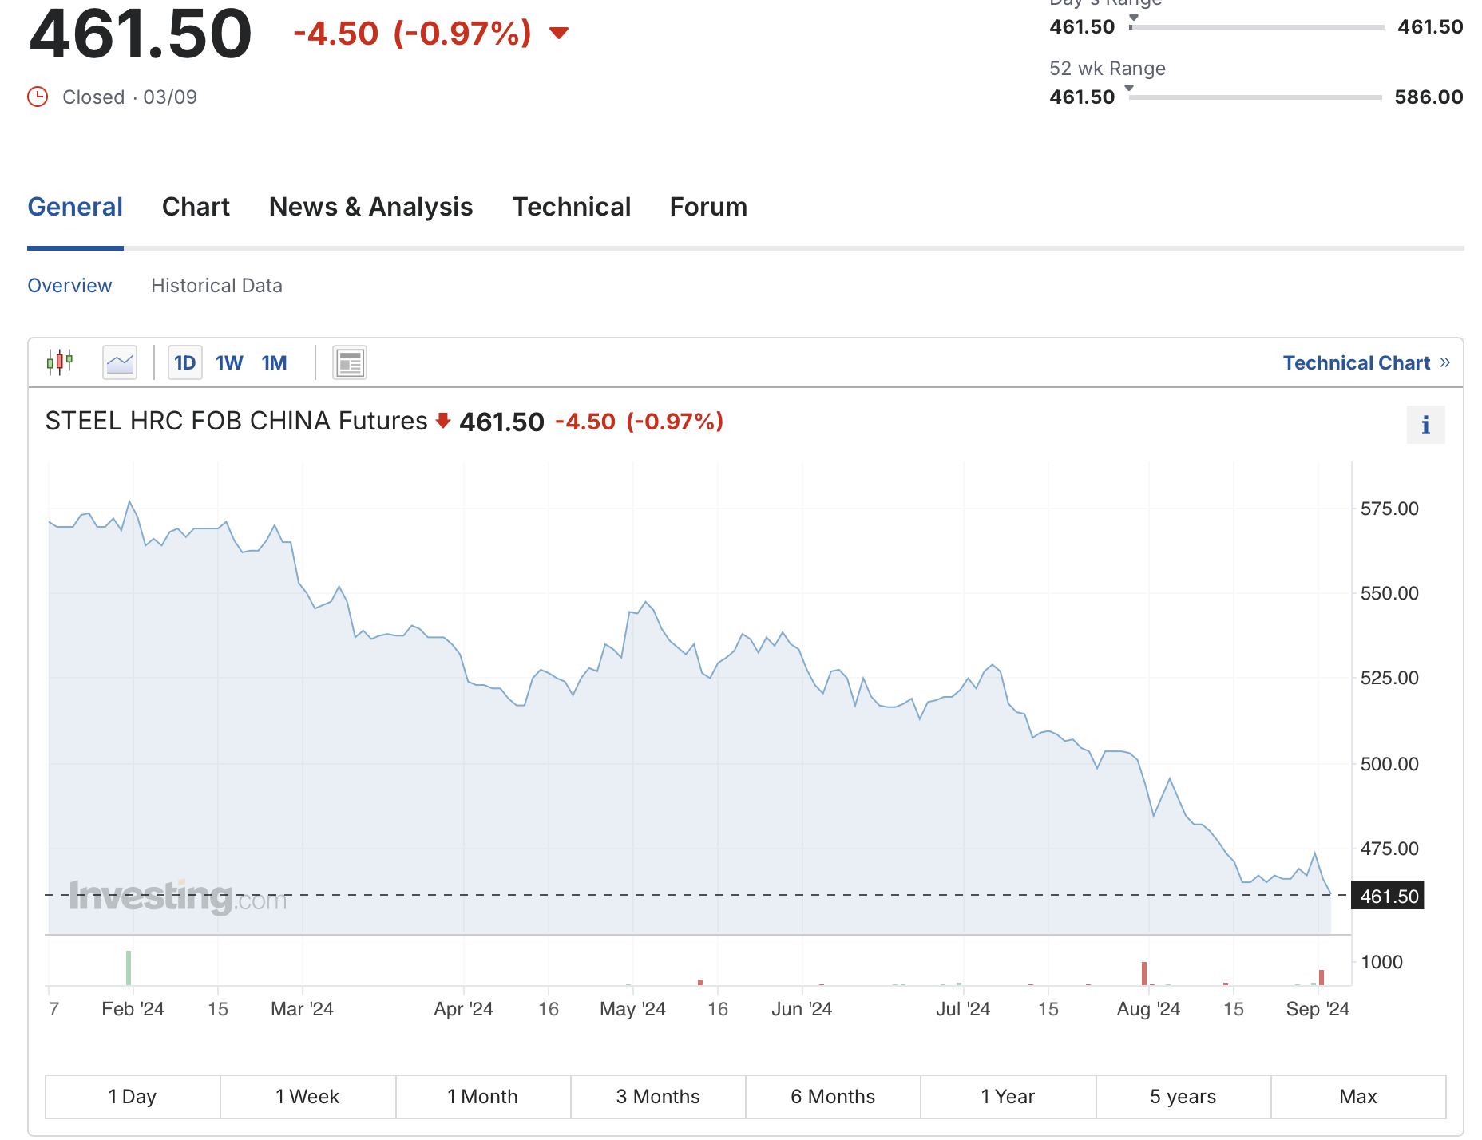1482x1140 pixels.
Task: Click the May '24 date label
Action: pos(632,1009)
